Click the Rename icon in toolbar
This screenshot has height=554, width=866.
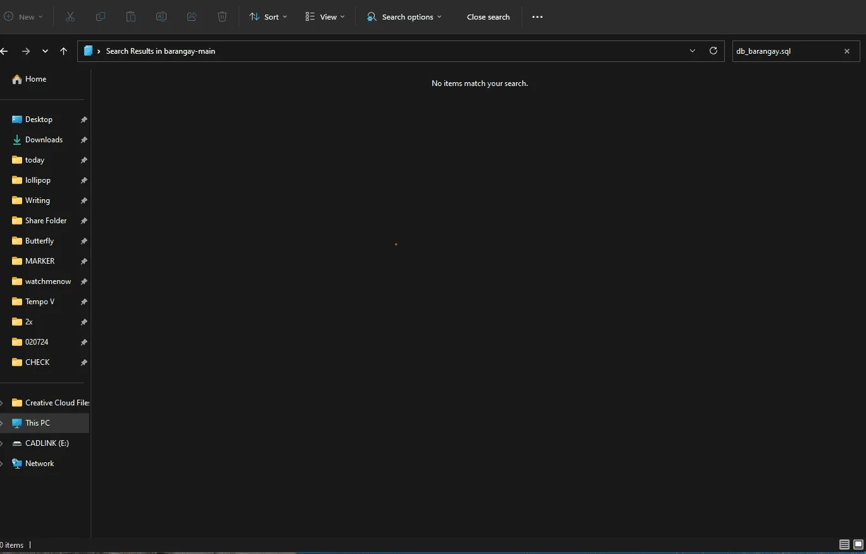[x=161, y=17]
